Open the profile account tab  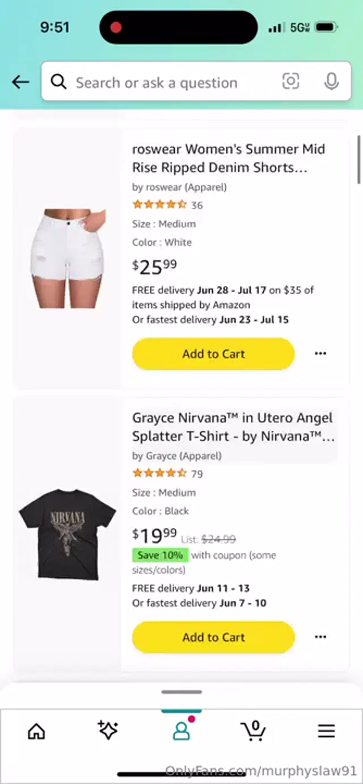coord(181,731)
